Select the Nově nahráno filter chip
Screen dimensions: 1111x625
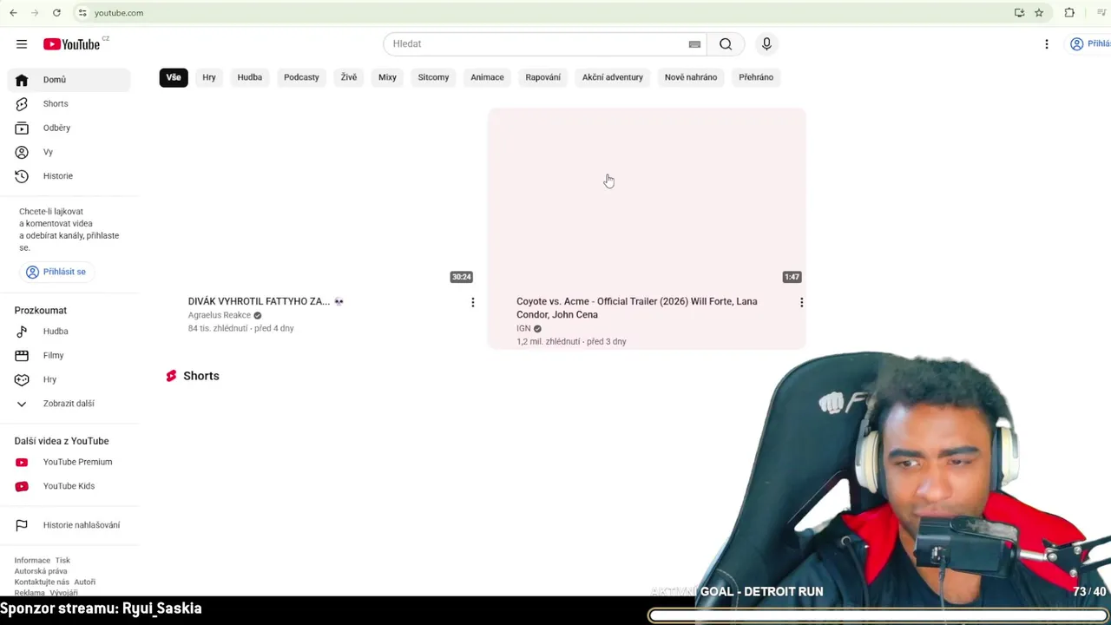pos(691,77)
